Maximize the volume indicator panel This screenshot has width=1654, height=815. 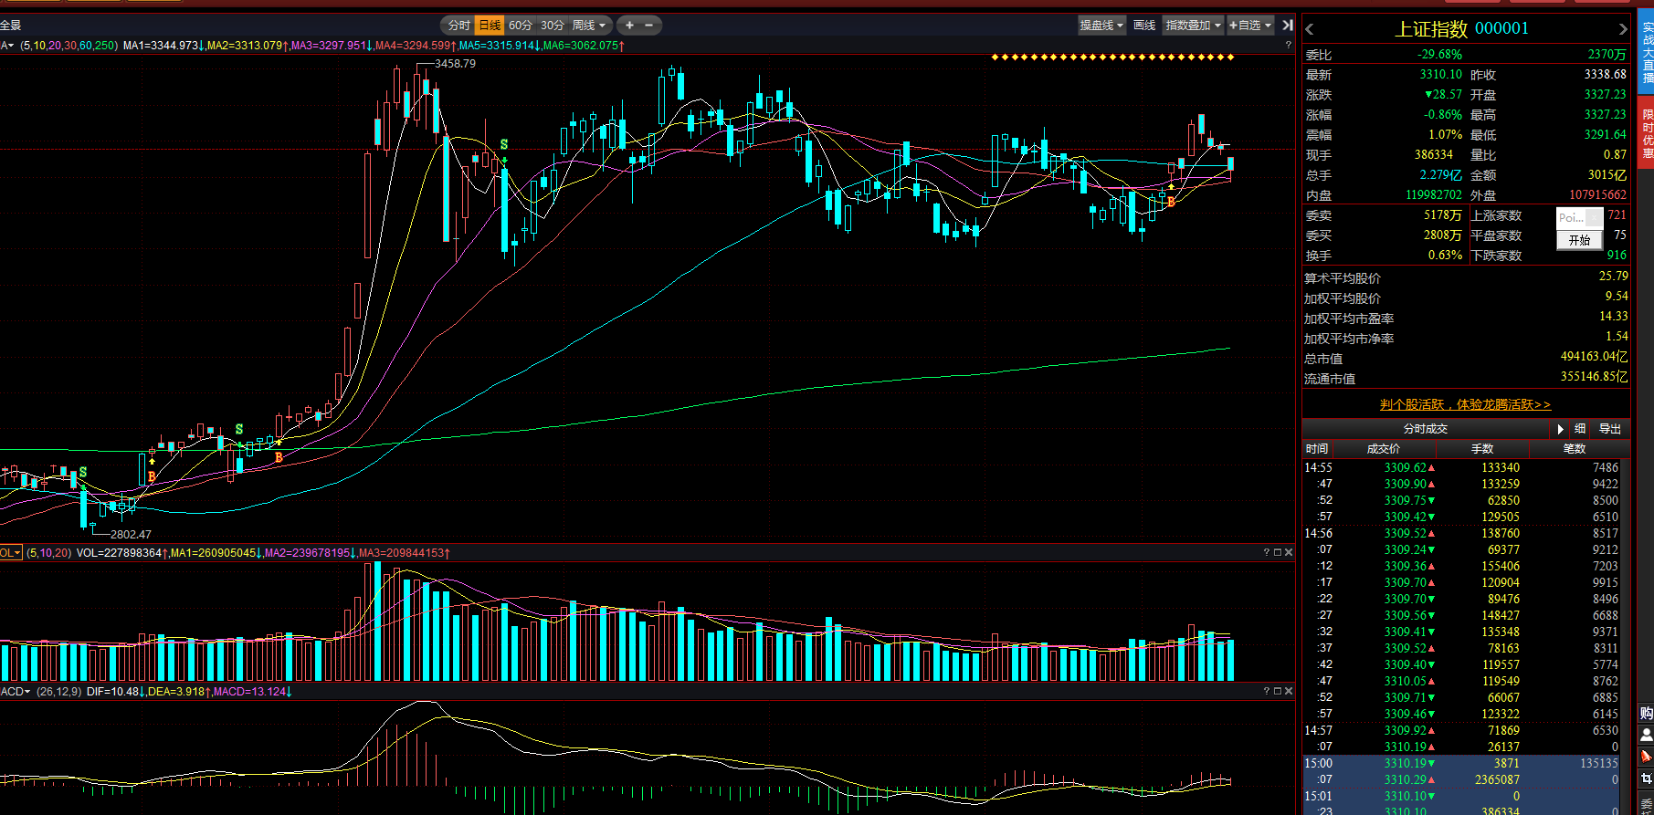click(1278, 552)
